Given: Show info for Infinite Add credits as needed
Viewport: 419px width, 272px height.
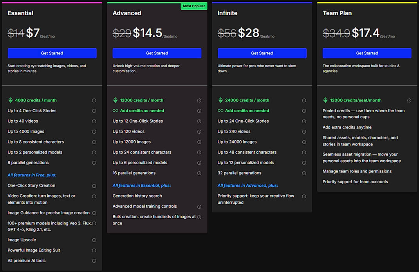Looking at the screenshot, I should pyautogui.click(x=304, y=111).
